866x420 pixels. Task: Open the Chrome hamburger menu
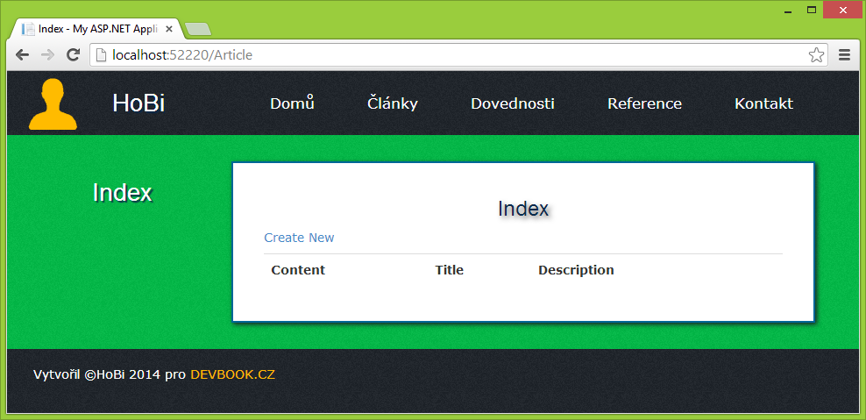[845, 55]
